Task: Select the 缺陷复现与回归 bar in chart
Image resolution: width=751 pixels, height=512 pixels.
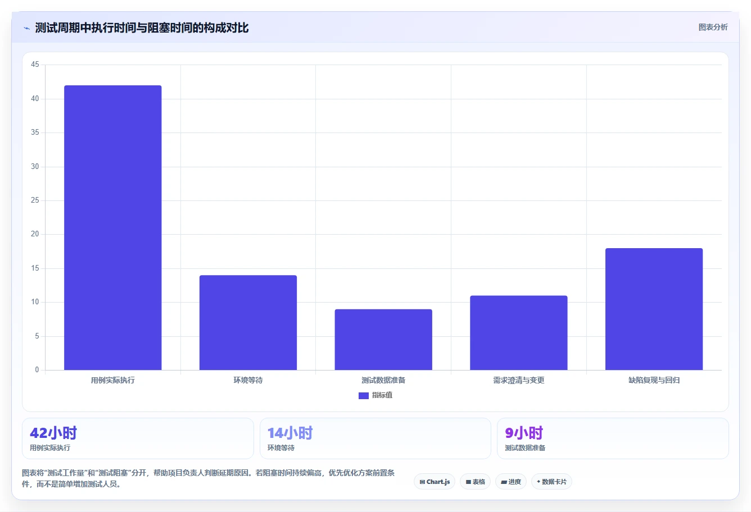Action: click(x=654, y=309)
